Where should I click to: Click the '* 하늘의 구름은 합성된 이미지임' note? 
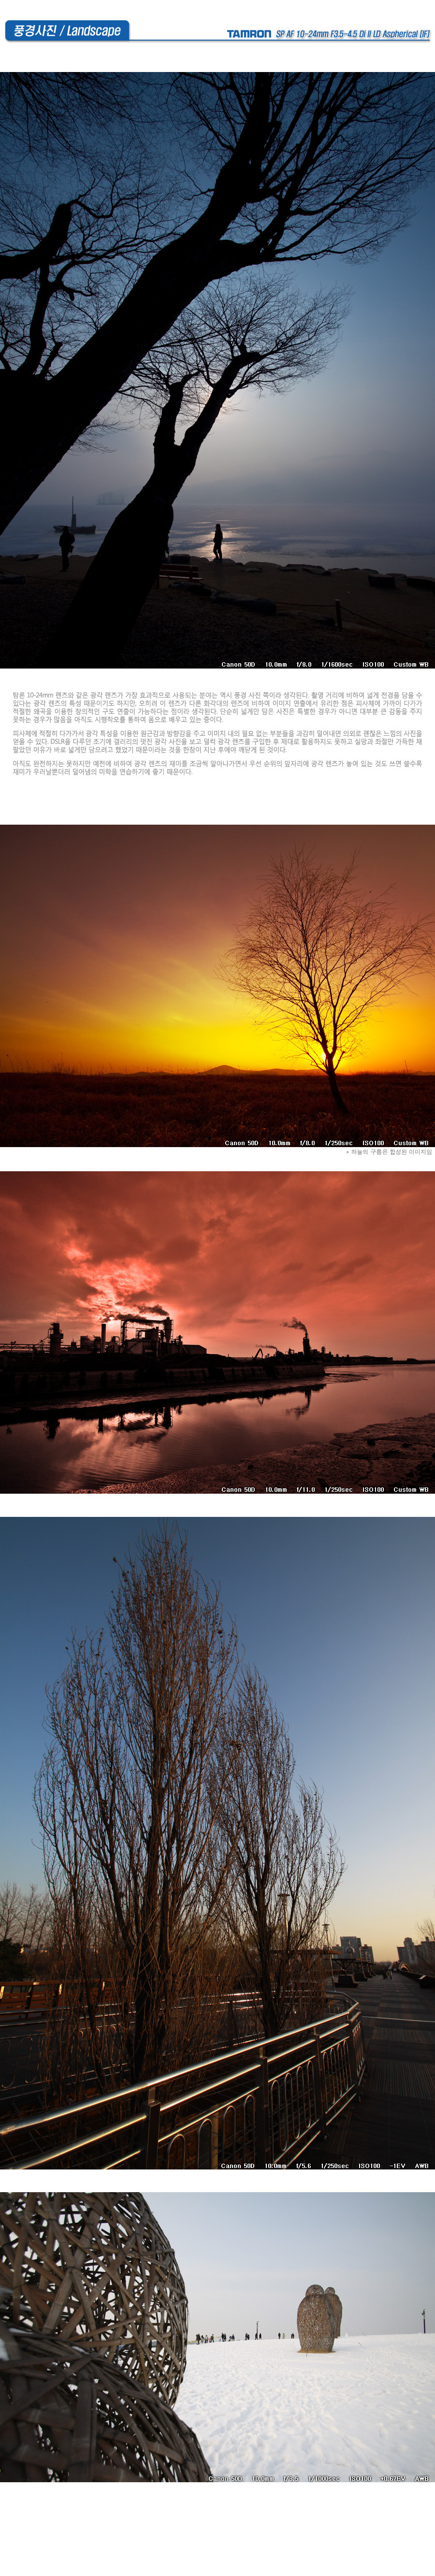[389, 1152]
